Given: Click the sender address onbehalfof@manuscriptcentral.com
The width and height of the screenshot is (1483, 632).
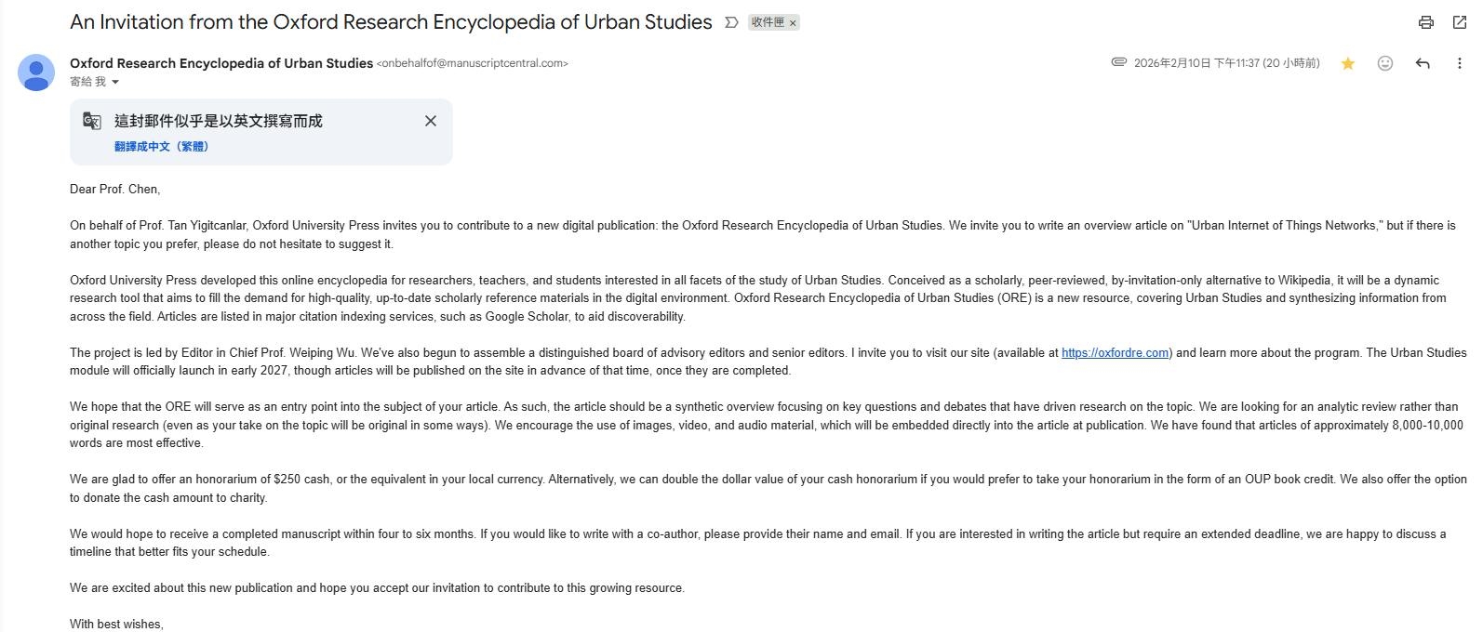Looking at the screenshot, I should pos(473,63).
